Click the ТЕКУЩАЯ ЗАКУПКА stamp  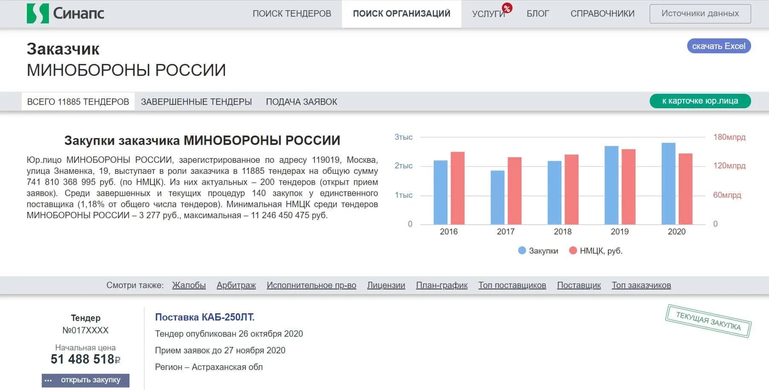pyautogui.click(x=708, y=321)
